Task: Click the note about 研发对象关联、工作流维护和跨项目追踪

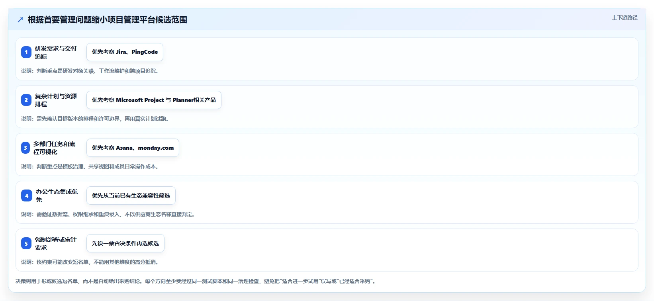Action: tap(91, 71)
